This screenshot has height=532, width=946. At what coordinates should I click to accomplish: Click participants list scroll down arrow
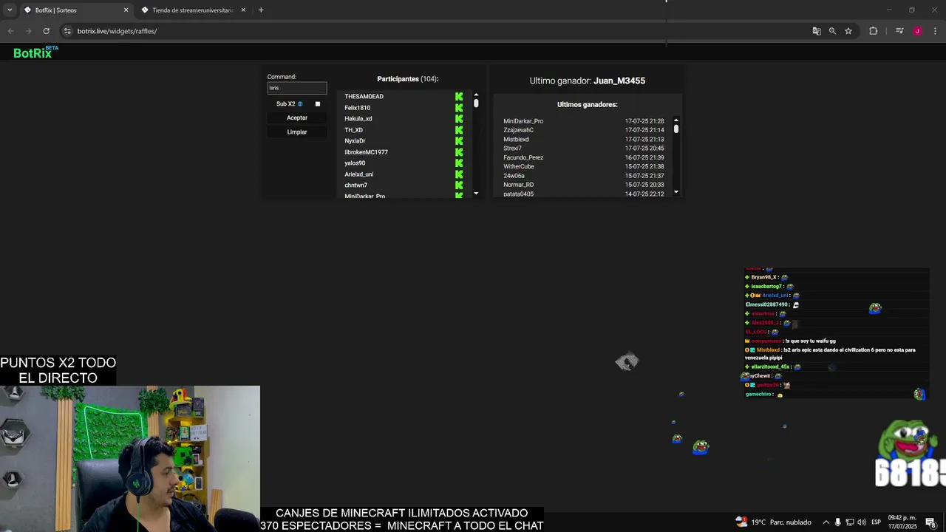476,194
